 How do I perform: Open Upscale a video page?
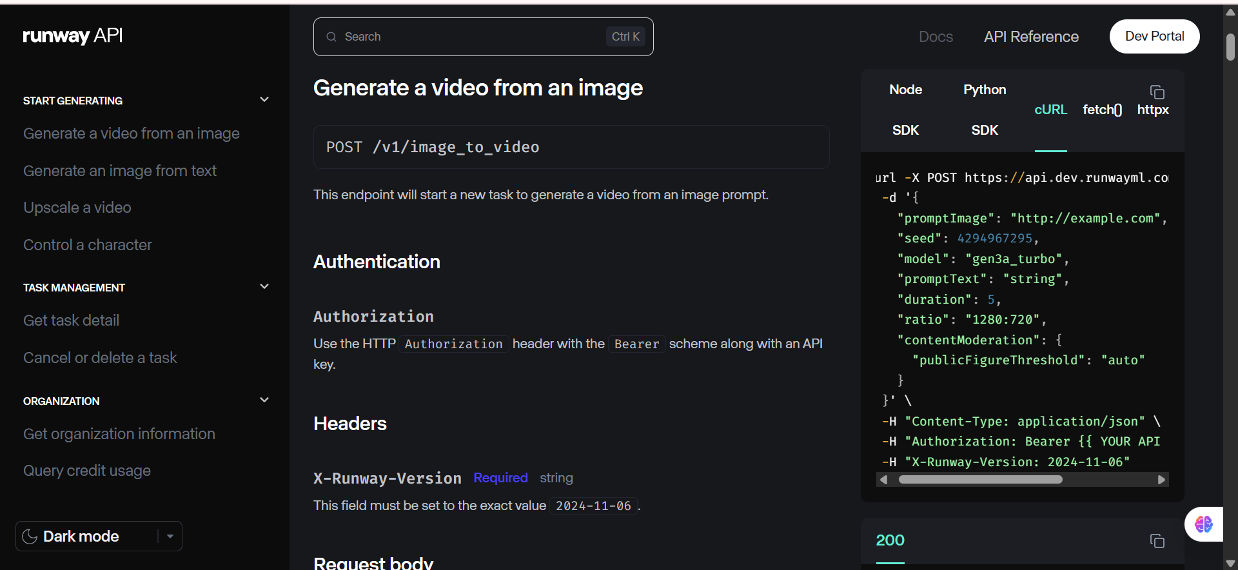pyautogui.click(x=77, y=208)
